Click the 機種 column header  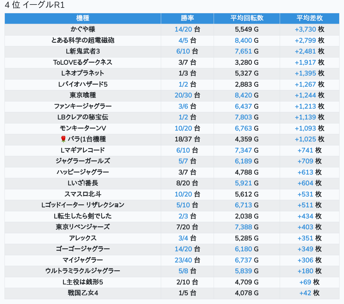[83, 18]
